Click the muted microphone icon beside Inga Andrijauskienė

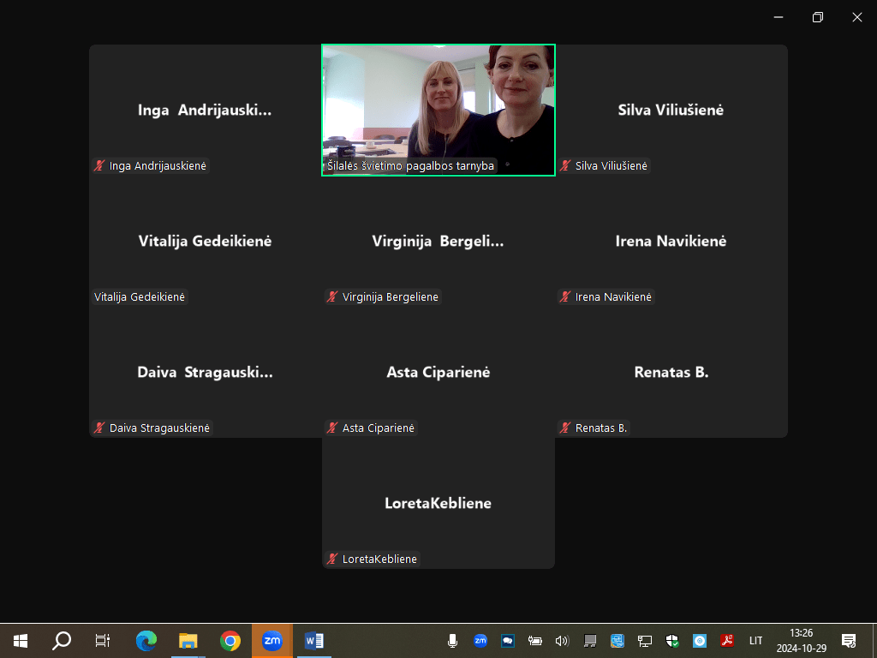[x=99, y=165]
